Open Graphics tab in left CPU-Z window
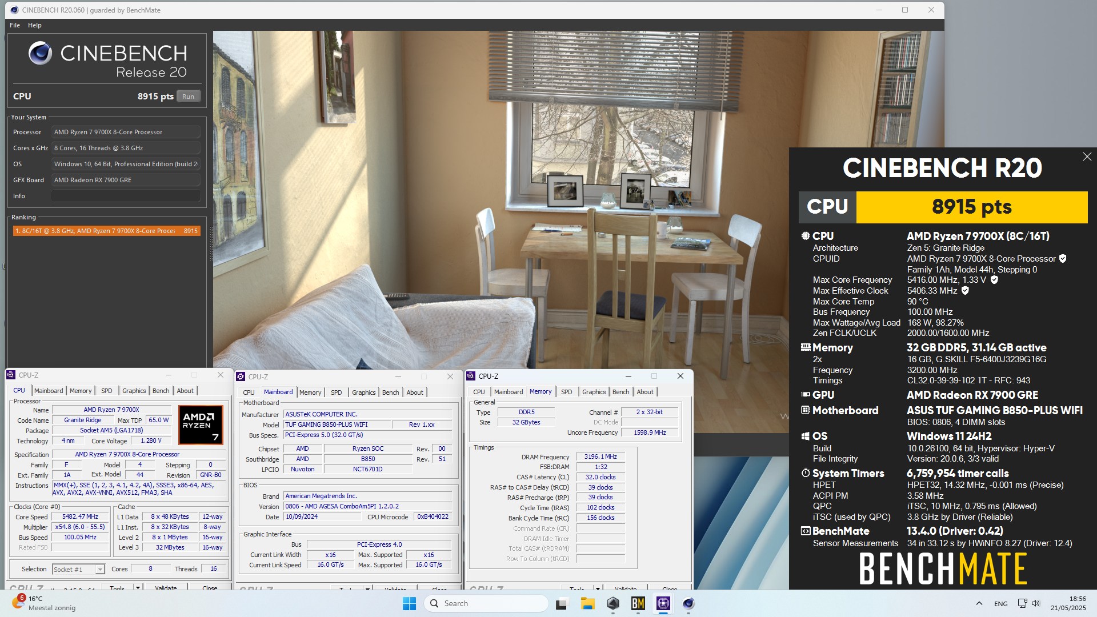Viewport: 1097px width, 617px height. [x=134, y=391]
